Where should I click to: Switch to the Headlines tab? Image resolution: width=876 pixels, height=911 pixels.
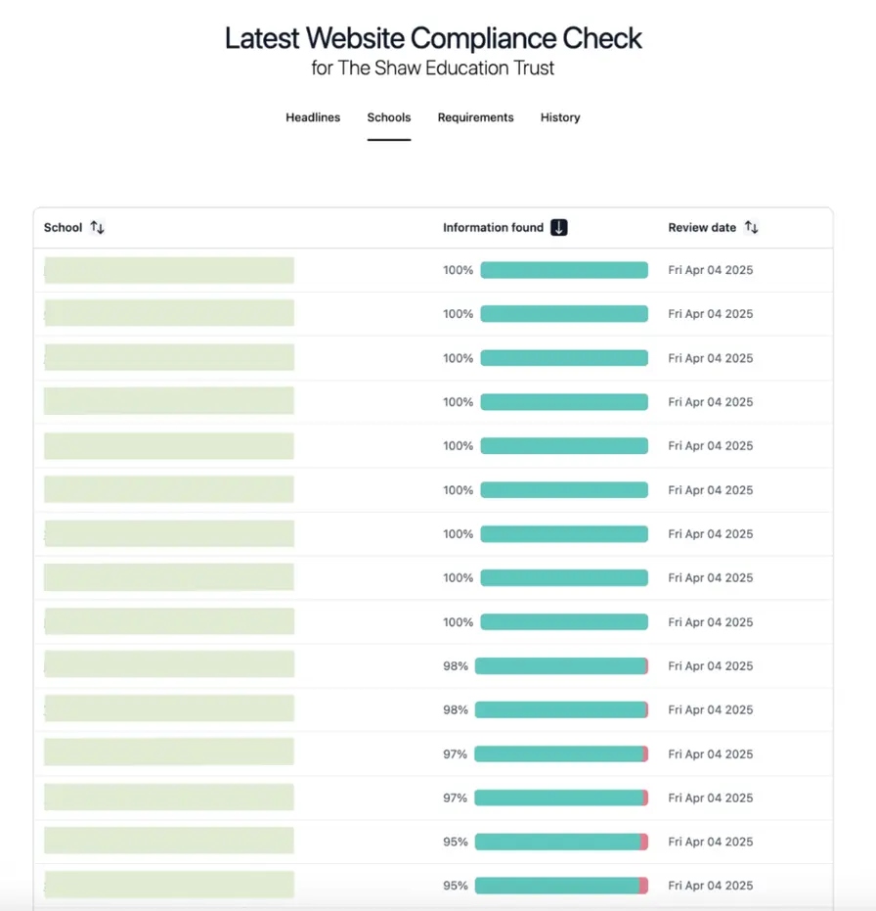(312, 117)
